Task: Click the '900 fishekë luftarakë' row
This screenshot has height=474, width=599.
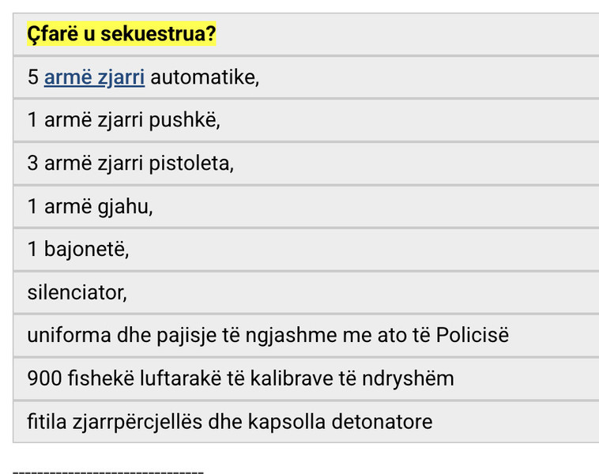Action: pos(306,379)
